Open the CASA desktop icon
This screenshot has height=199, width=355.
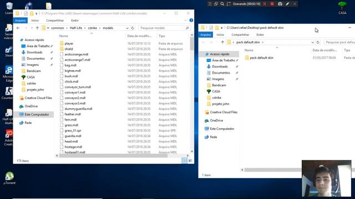pos(342,8)
